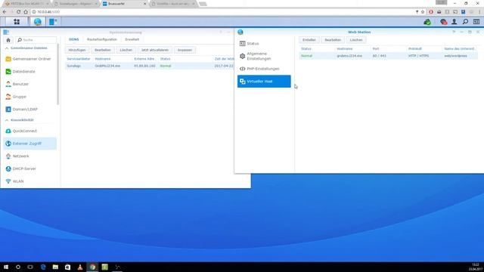Open Chrome from the Windows taskbar
Image resolution: width=484 pixels, height=272 pixels.
pyautogui.click(x=92, y=267)
